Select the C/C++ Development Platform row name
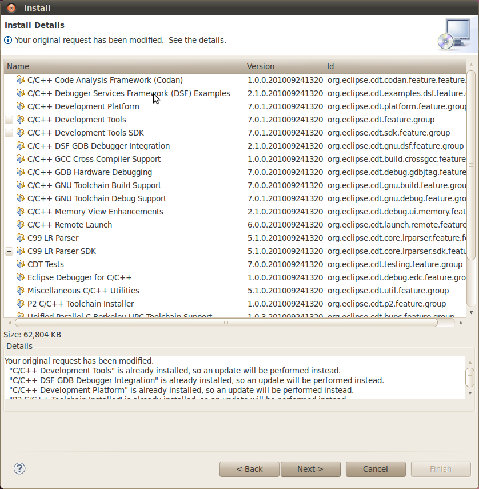Image resolution: width=479 pixels, height=489 pixels. pyautogui.click(x=83, y=106)
